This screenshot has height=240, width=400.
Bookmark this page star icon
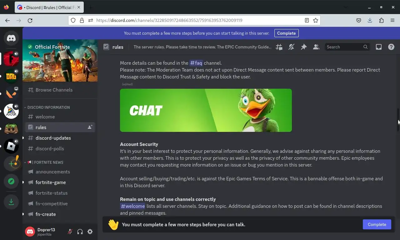(316, 20)
